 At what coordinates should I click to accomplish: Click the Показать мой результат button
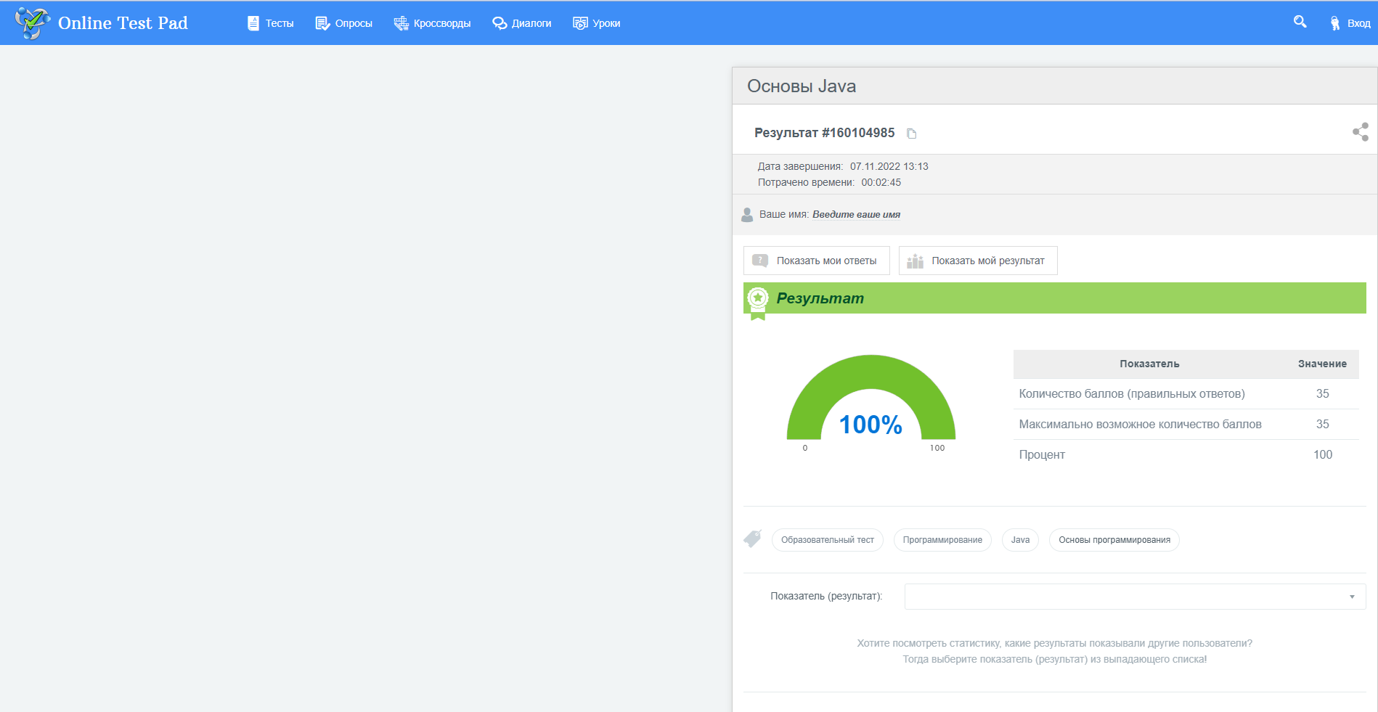pos(978,261)
